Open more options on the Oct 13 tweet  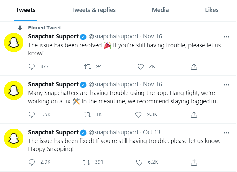[226, 133]
